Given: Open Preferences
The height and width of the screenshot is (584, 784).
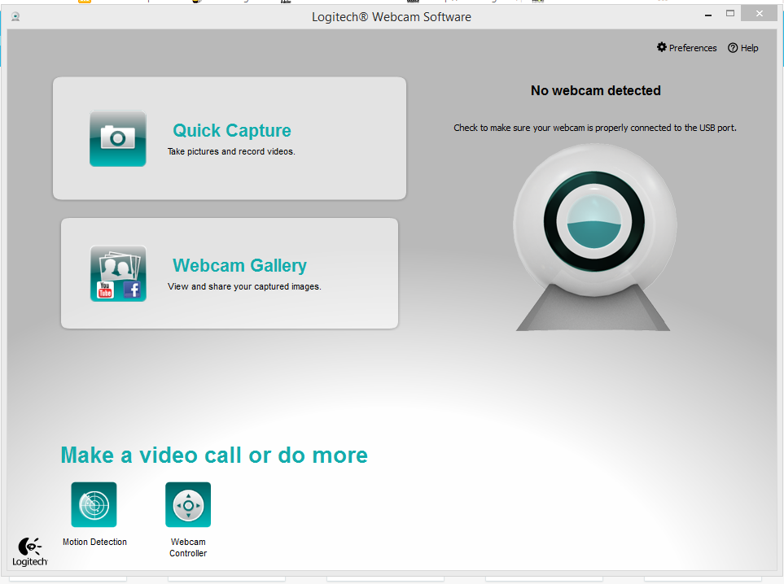Looking at the screenshot, I should [686, 48].
